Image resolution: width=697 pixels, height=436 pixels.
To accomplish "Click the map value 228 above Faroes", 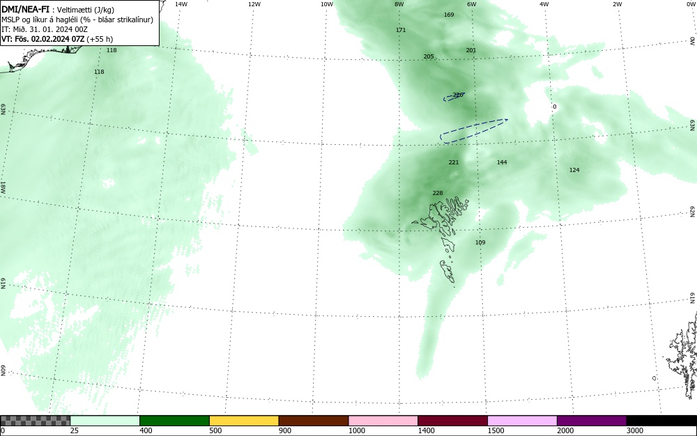I will click(x=438, y=193).
